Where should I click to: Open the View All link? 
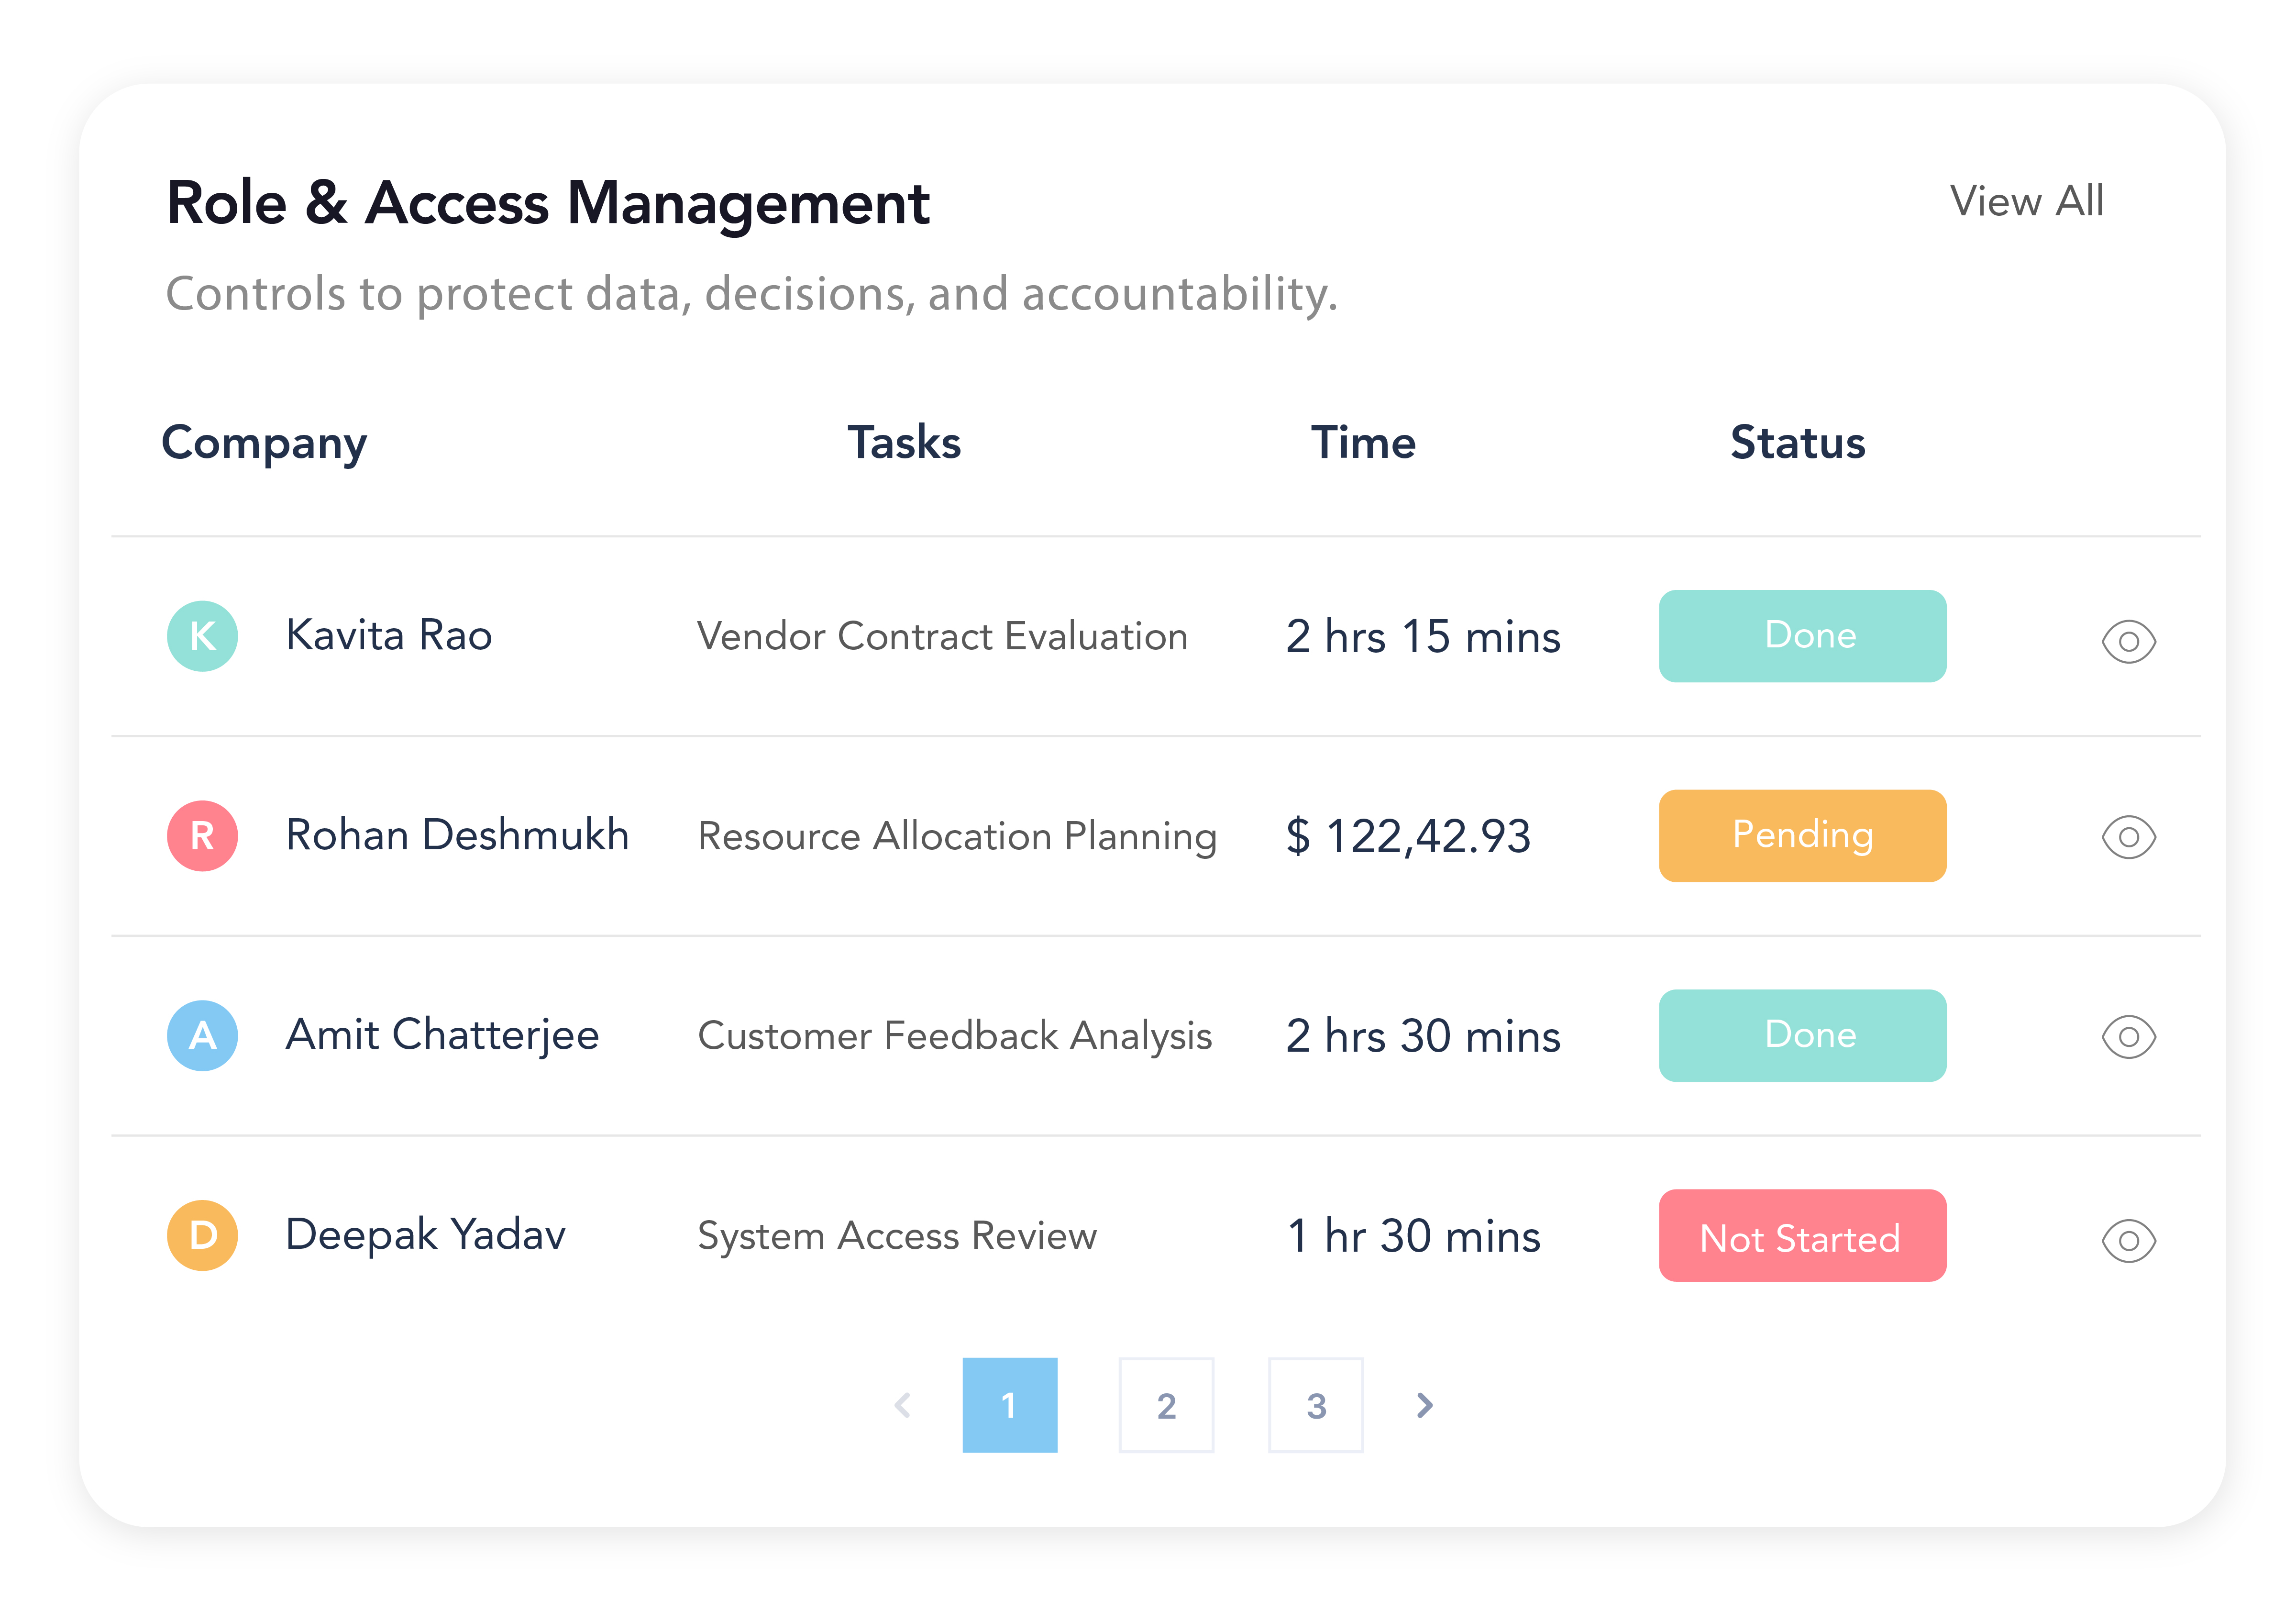click(x=2026, y=201)
